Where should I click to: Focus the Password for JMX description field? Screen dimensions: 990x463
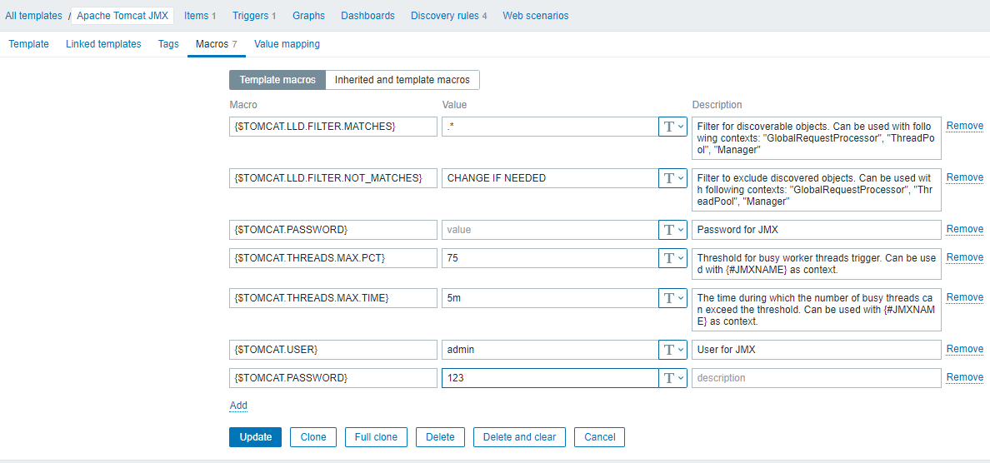(817, 230)
